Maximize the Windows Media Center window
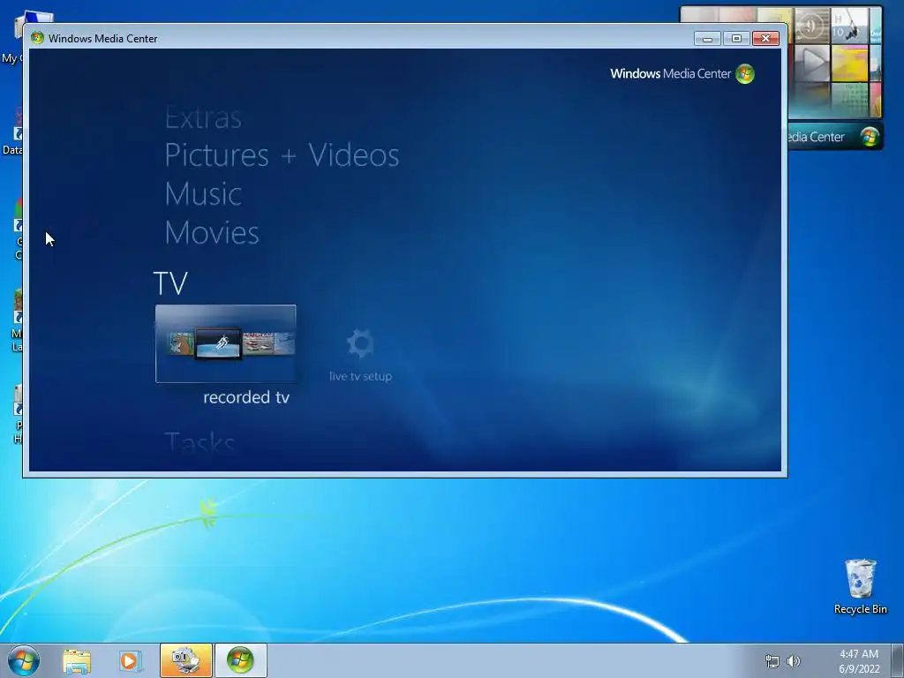This screenshot has width=904, height=678. pyautogui.click(x=736, y=39)
